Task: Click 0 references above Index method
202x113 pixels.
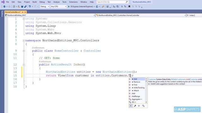Action: pyautogui.click(x=45, y=62)
